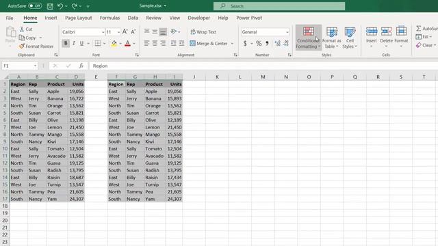Increase font size with the large A
This screenshot has width=438, height=246.
[x=125, y=32]
